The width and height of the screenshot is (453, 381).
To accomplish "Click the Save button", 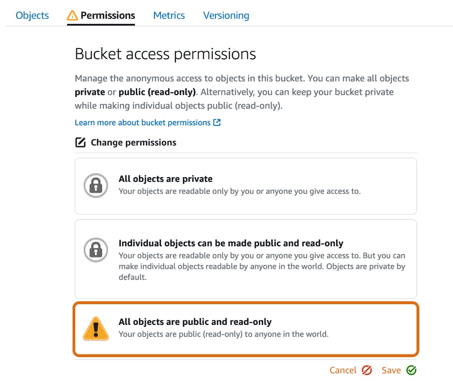I will 391,370.
